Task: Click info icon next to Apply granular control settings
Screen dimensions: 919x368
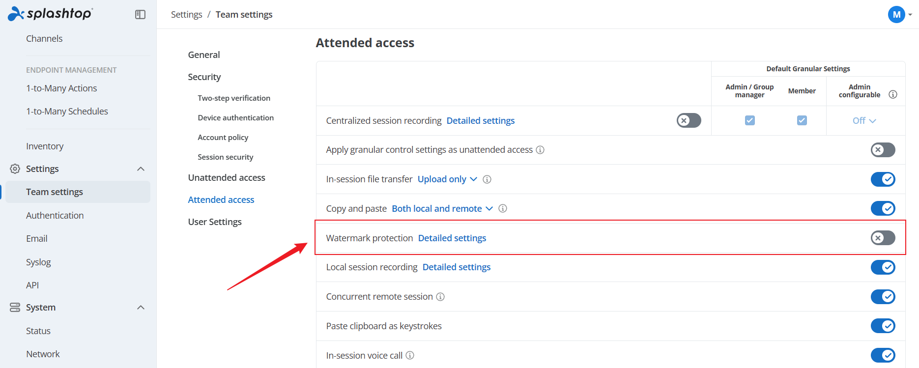Action: tap(540, 150)
